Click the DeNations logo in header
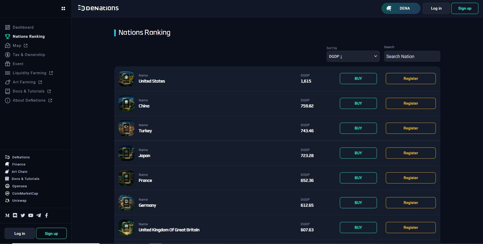The height and width of the screenshot is (244, 483). tap(98, 8)
